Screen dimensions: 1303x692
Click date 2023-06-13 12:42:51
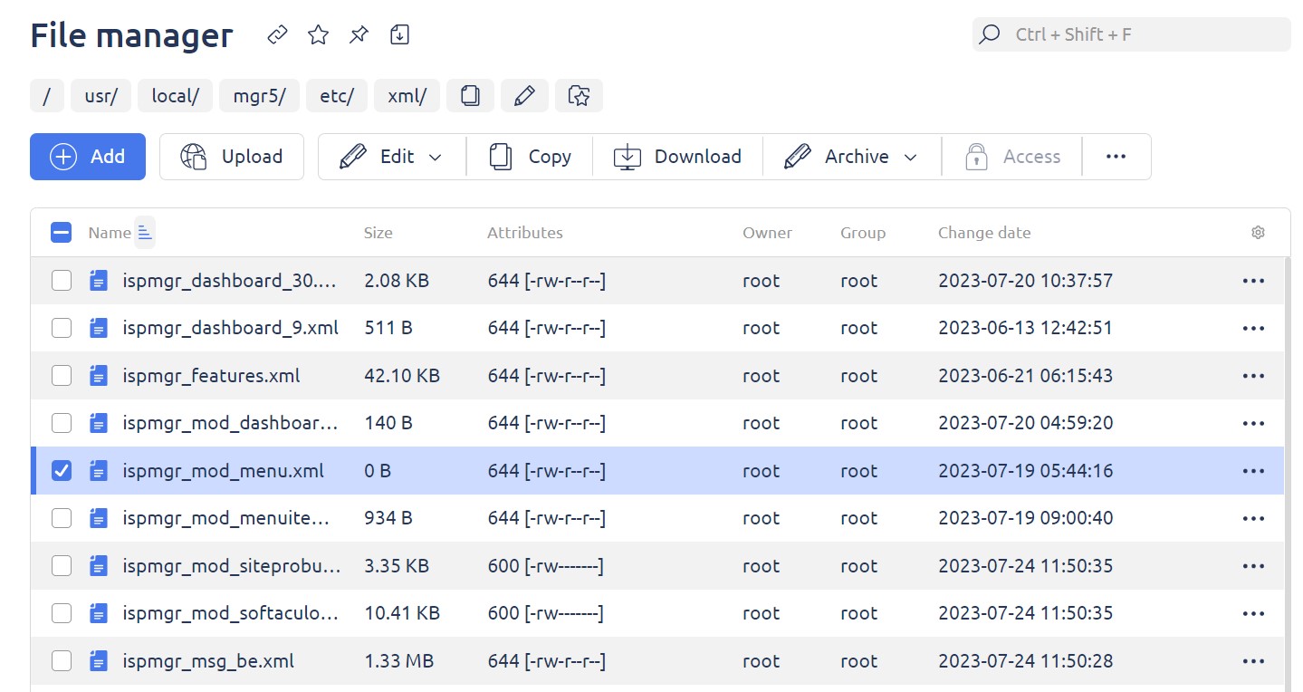click(1025, 328)
